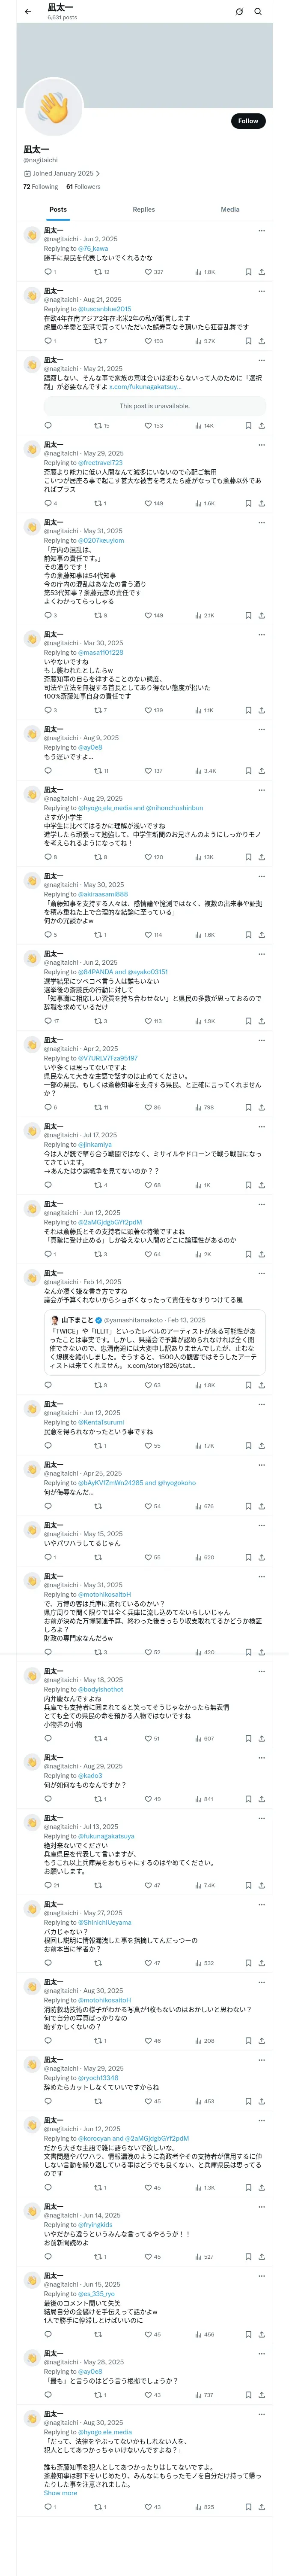Repost the Mar 30, 2025 post
289x2576 pixels.
click(98, 710)
